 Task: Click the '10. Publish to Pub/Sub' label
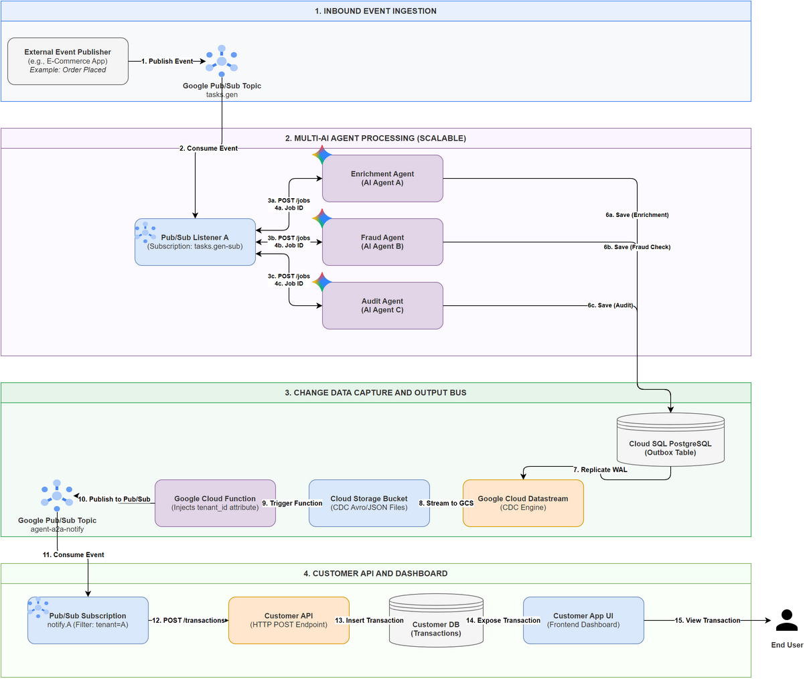click(114, 499)
